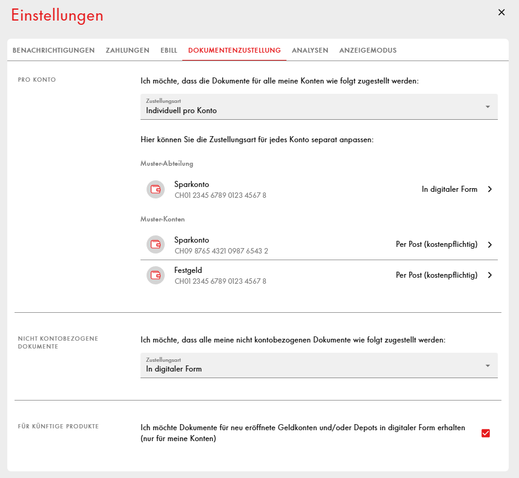Click the wallet icon of Muster-Abteilung Sparkonto
Image resolution: width=519 pixels, height=478 pixels.
click(156, 189)
